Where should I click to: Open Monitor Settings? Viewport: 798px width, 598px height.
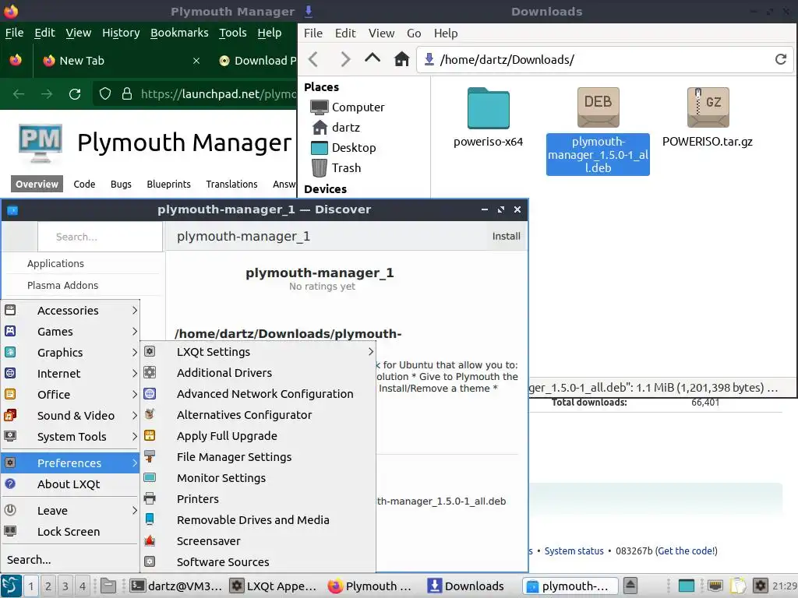point(258,478)
